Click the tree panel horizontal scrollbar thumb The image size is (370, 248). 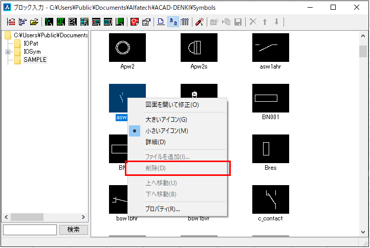coord(27,217)
